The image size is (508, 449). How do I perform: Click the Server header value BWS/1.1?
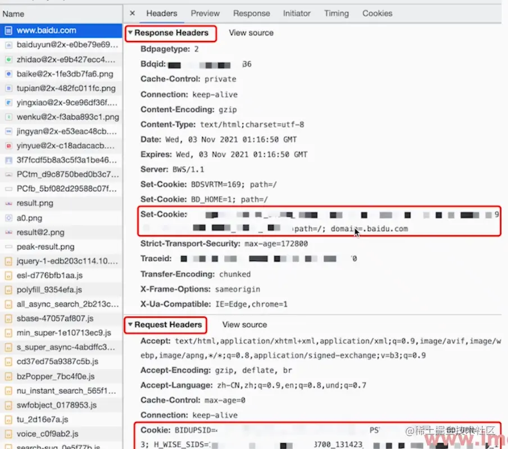tap(188, 169)
